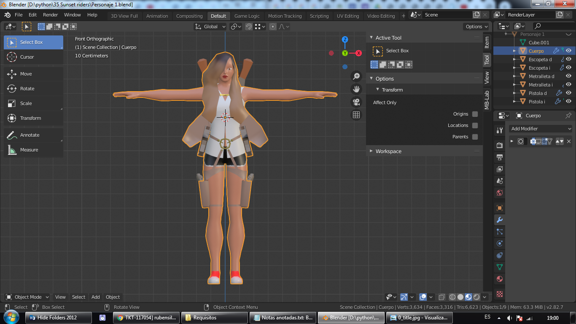Switch to rendered viewport shading

pos(476,297)
